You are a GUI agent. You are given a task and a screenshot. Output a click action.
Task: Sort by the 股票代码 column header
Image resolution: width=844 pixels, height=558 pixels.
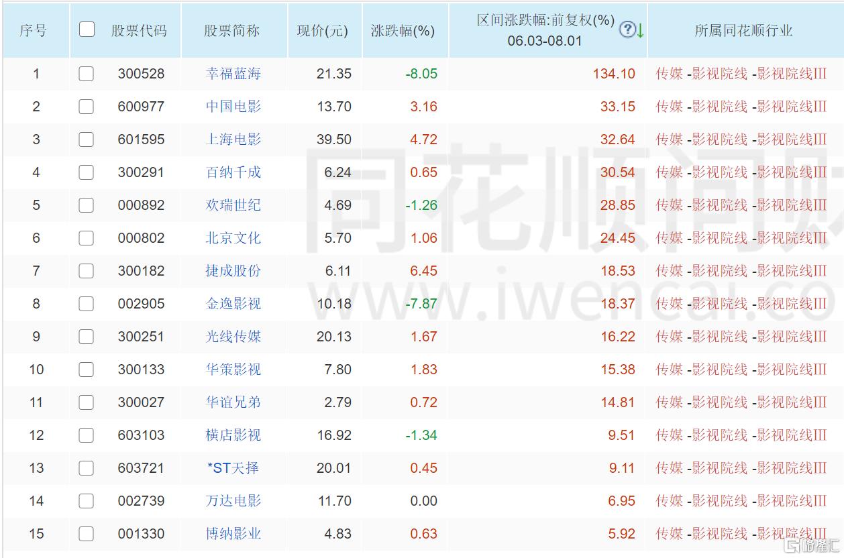pyautogui.click(x=139, y=31)
